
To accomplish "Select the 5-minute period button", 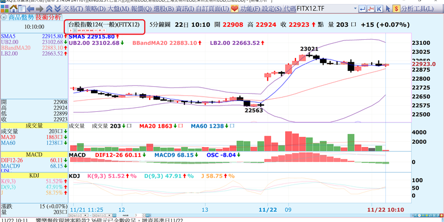I will coord(75,31).
